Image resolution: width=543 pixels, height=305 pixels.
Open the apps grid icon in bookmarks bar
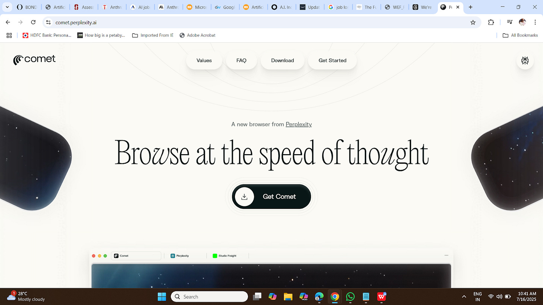[x=9, y=35]
